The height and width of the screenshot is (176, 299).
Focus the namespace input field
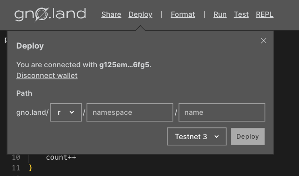coord(130,113)
